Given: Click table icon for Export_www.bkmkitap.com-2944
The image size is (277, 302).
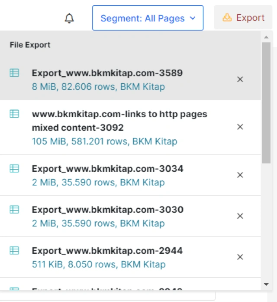Looking at the screenshot, I should (14, 250).
